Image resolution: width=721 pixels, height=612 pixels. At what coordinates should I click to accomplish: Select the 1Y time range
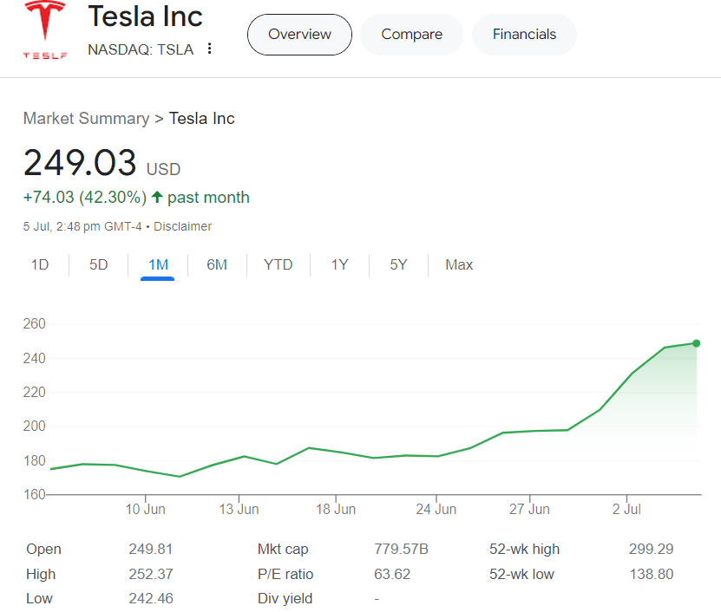339,265
